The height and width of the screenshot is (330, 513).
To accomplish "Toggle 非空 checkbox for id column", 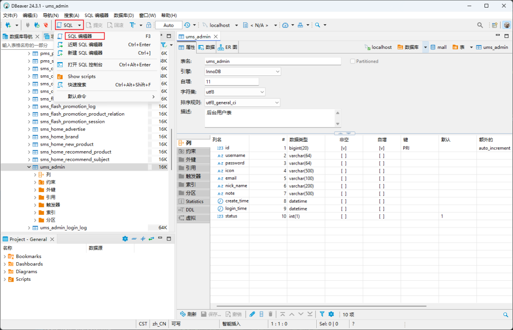I will (343, 148).
